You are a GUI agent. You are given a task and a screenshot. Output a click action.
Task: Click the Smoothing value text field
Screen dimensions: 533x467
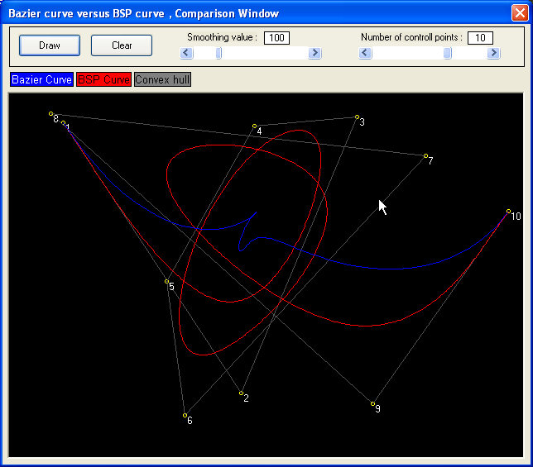[276, 38]
